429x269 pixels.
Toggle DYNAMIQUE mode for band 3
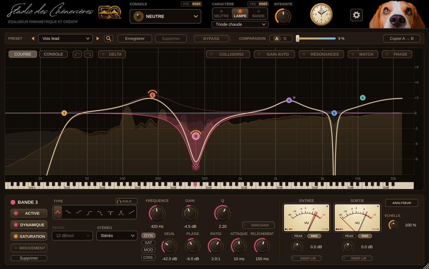click(29, 225)
